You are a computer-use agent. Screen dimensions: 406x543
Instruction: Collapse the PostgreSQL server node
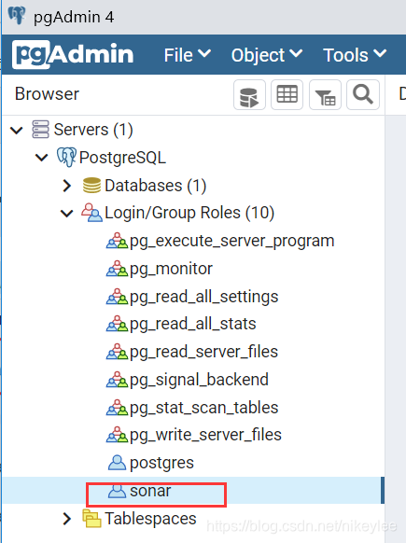click(42, 158)
